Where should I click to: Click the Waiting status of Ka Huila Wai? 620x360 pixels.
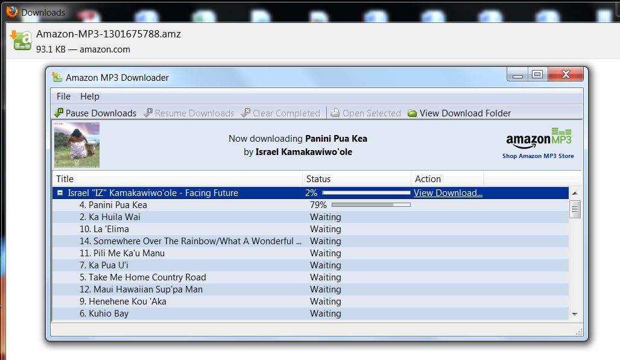pos(326,217)
